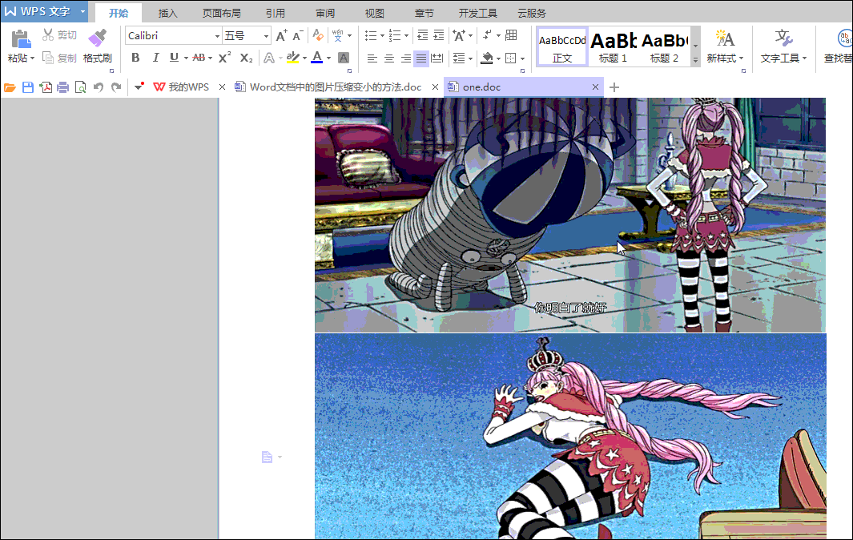This screenshot has width=853, height=540.
Task: Click the Paste (粘贴) clipboard icon
Action: tap(21, 39)
